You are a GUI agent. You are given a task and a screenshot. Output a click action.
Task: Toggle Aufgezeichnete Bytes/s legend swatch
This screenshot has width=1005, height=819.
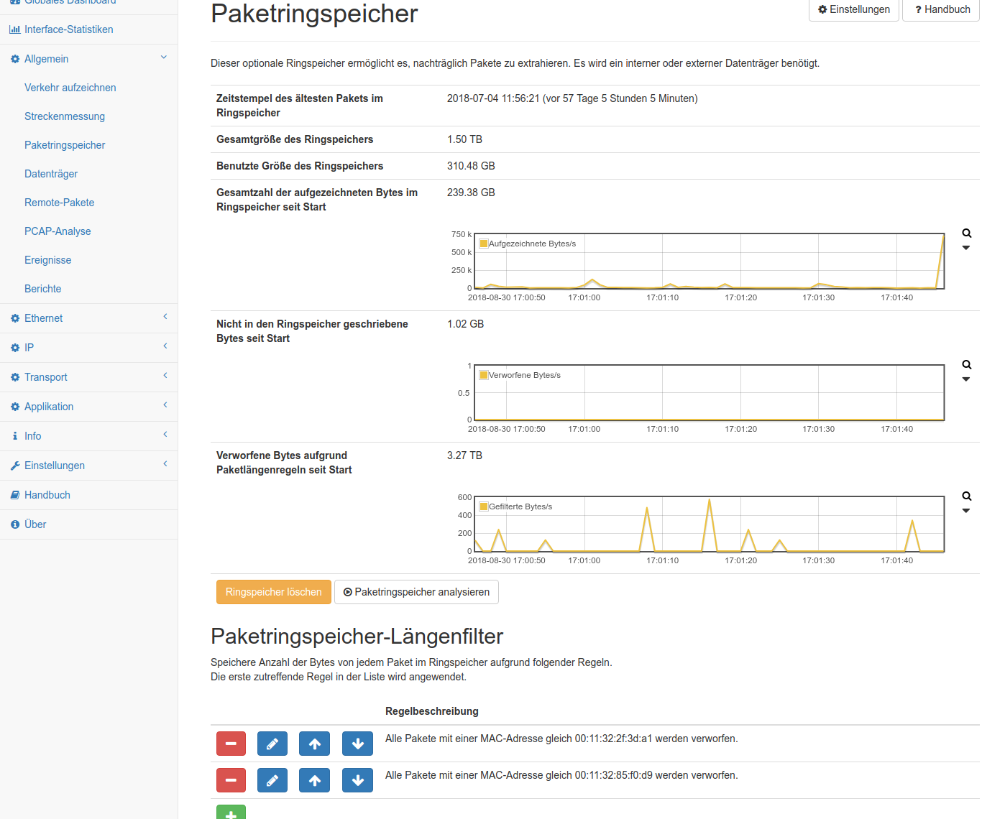click(484, 244)
